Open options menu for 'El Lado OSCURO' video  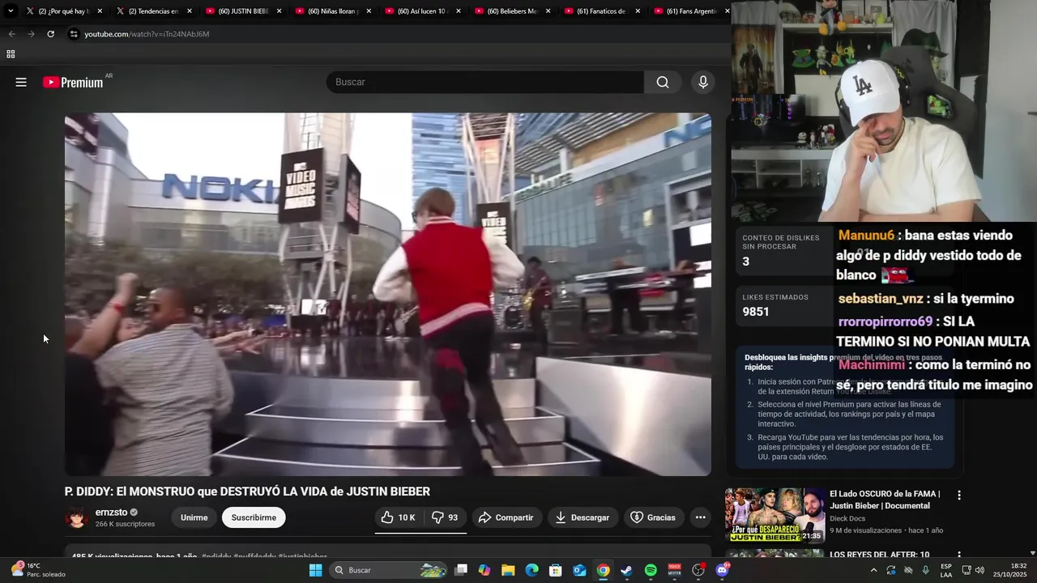click(x=959, y=495)
